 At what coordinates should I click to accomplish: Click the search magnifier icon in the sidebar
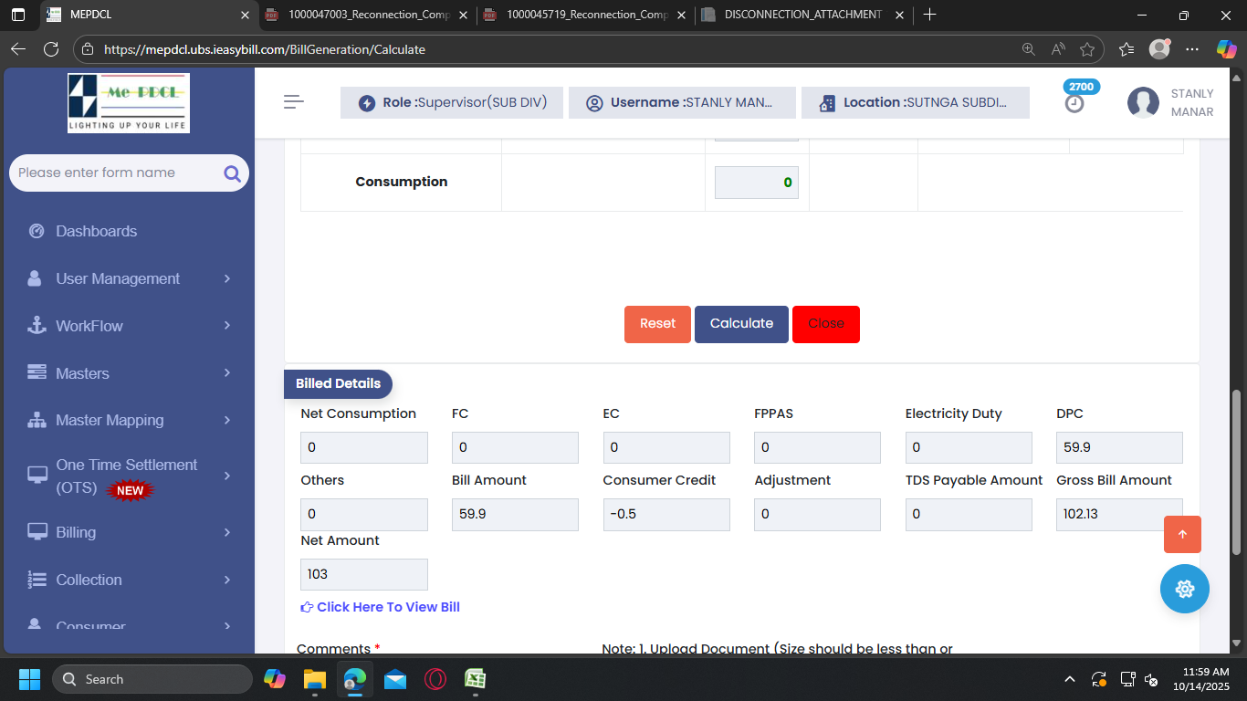coord(232,173)
